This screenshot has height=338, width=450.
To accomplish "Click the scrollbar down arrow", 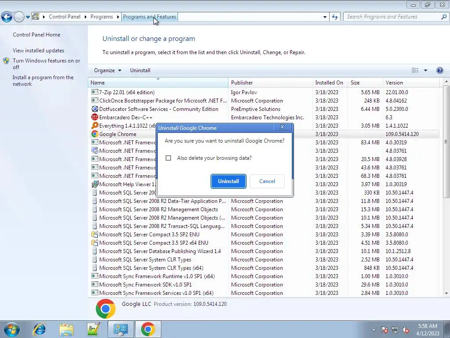I will [x=446, y=293].
